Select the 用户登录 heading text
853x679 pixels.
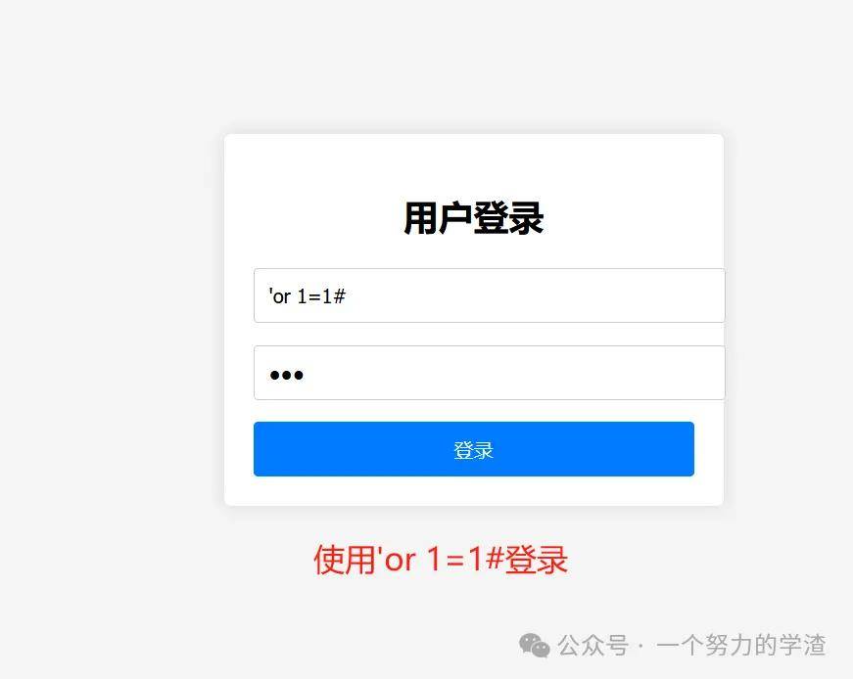(x=474, y=218)
